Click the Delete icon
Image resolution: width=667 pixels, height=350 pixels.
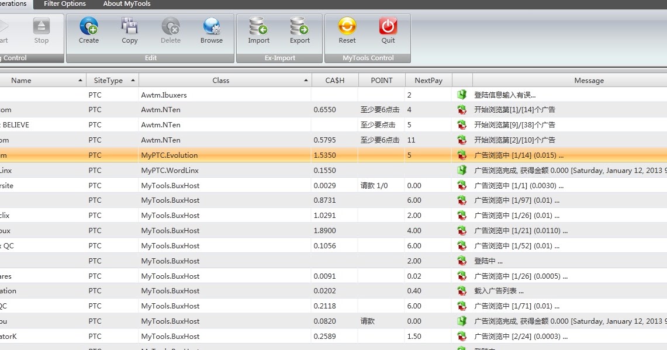[171, 26]
